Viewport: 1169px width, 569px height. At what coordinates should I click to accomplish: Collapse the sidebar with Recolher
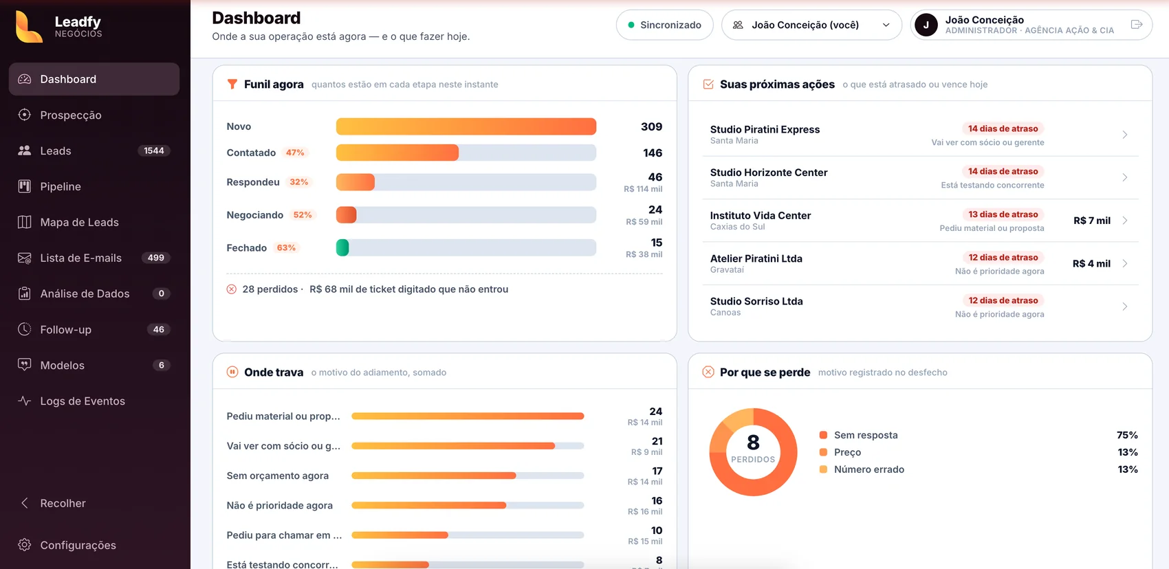pyautogui.click(x=96, y=503)
